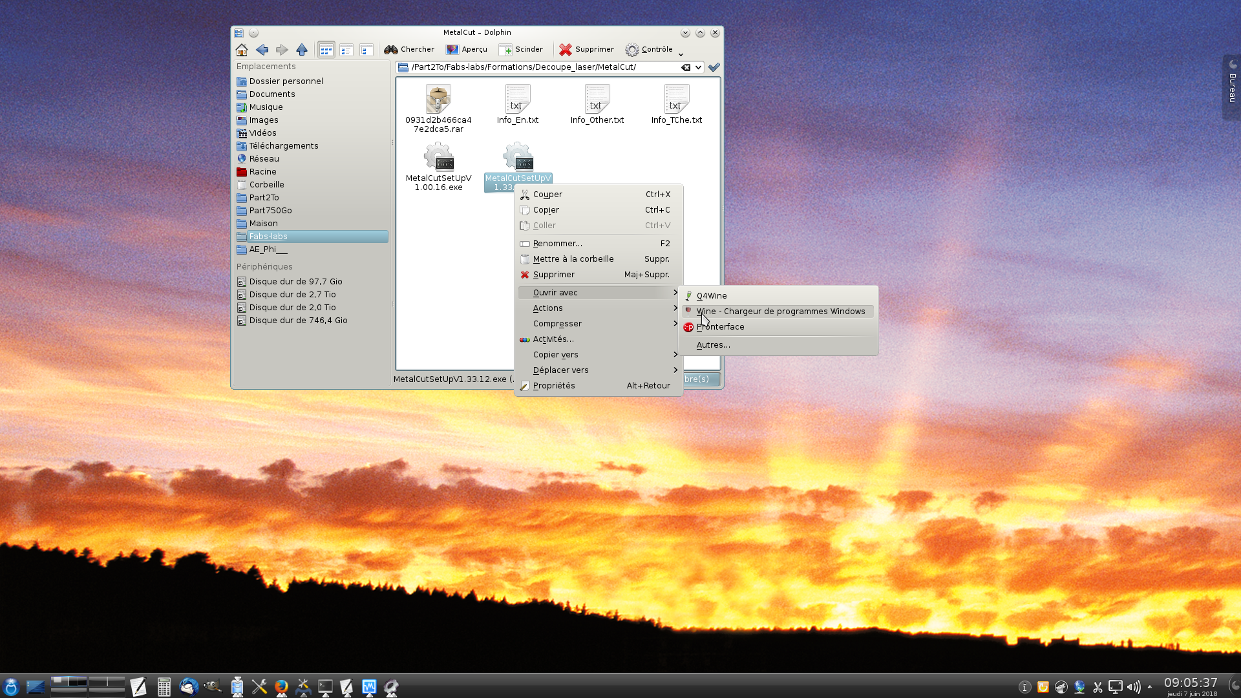The height and width of the screenshot is (698, 1241).
Task: Go up one folder with up arrow
Action: click(302, 50)
